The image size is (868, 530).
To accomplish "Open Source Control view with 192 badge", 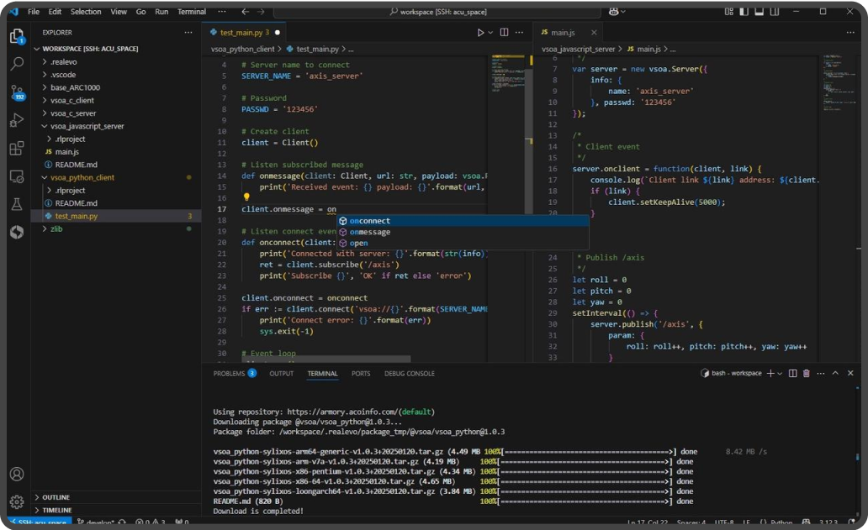I will click(x=17, y=92).
